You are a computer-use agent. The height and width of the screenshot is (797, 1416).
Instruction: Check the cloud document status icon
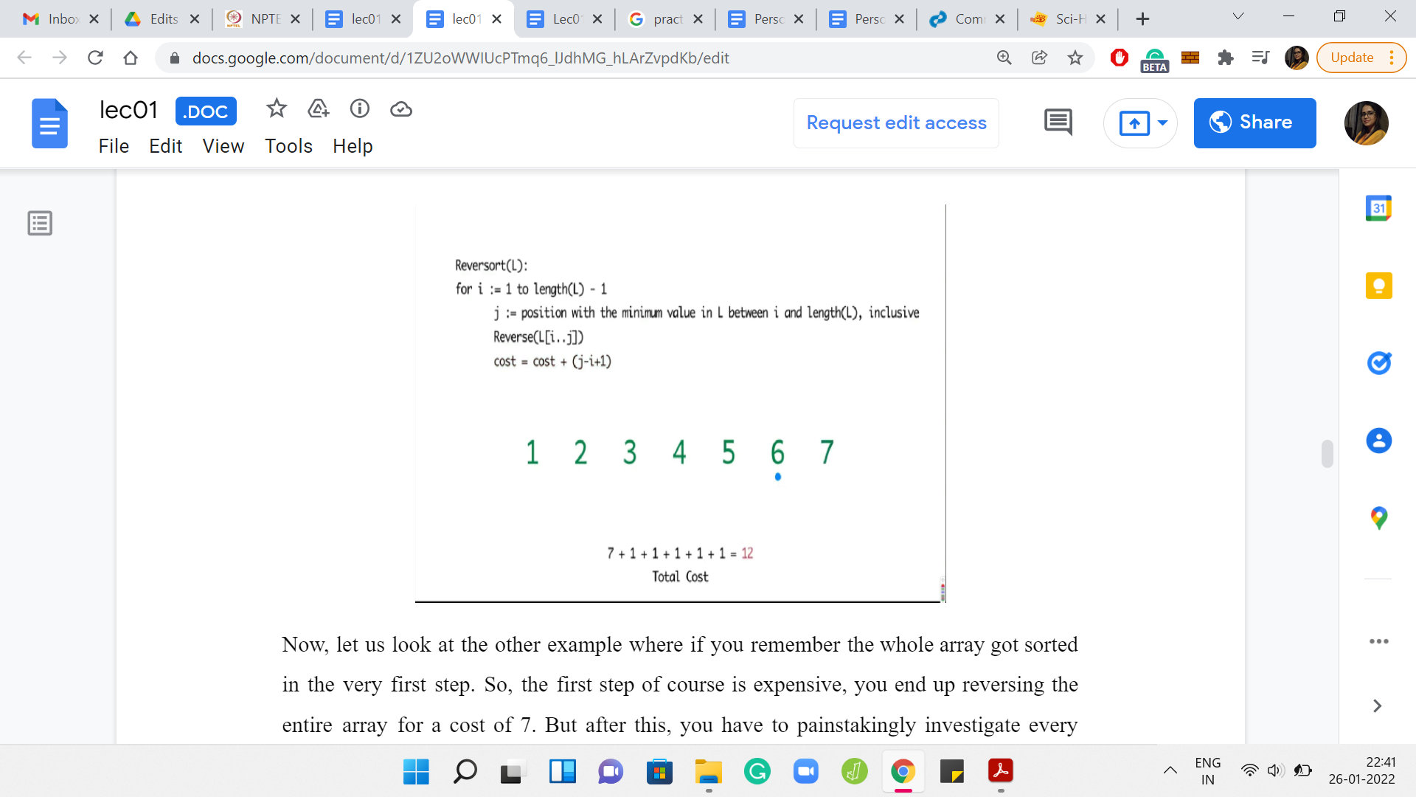click(x=400, y=109)
